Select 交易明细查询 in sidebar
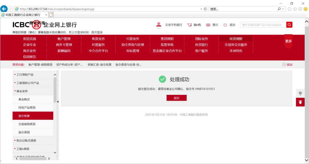The image size is (309, 164). point(27,124)
